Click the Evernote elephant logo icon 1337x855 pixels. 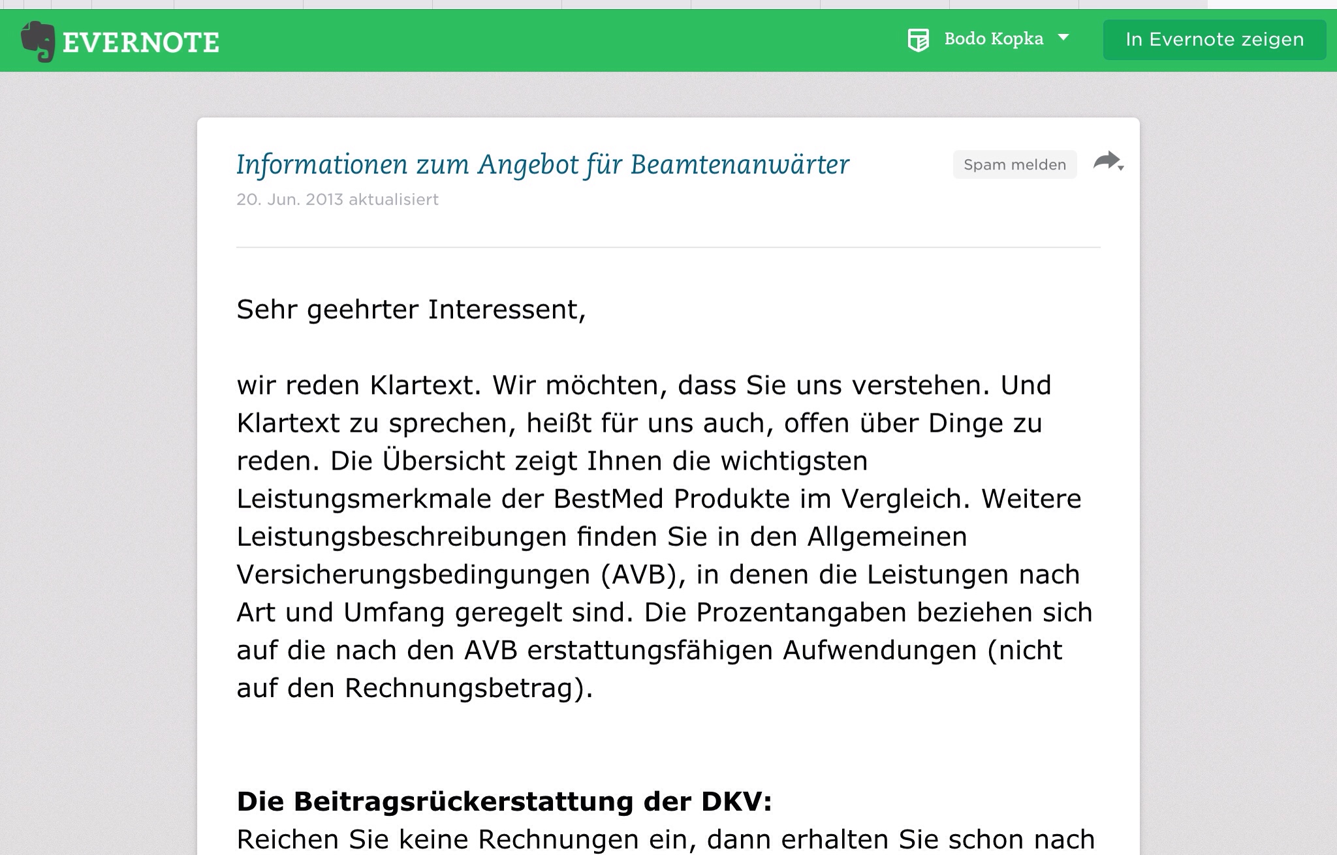pos(37,41)
